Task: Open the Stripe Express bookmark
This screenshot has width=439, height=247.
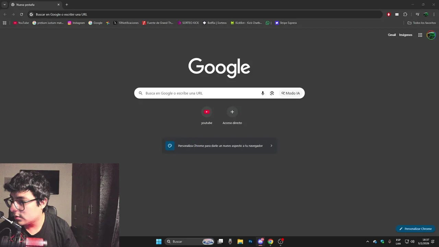Action: tap(286, 23)
